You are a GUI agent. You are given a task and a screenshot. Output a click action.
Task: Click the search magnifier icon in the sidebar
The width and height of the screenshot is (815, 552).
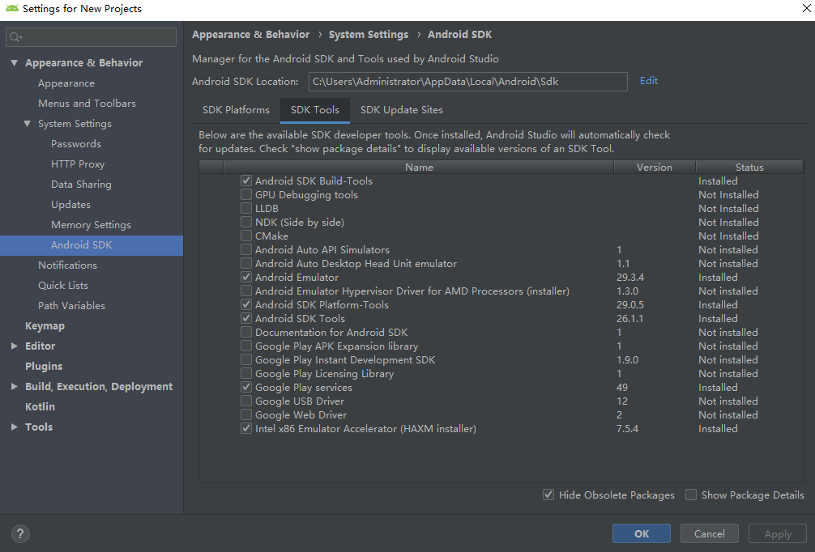click(15, 37)
